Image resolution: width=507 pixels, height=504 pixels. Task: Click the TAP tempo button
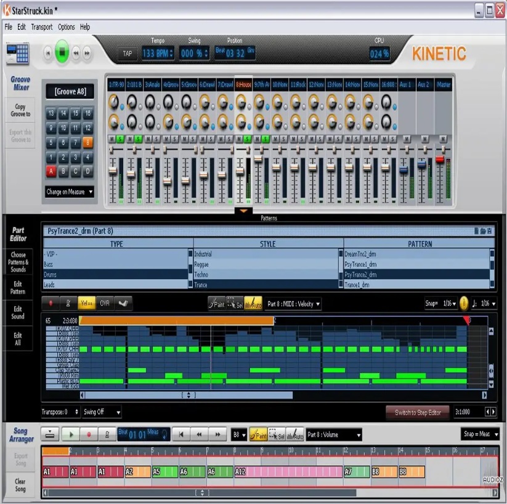pos(128,54)
